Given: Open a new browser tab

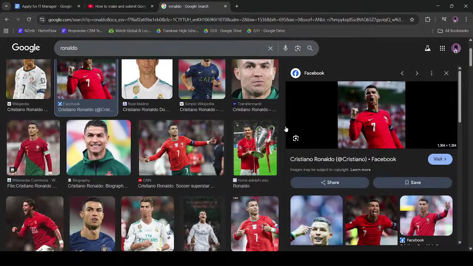Looking at the screenshot, I should 237,6.
